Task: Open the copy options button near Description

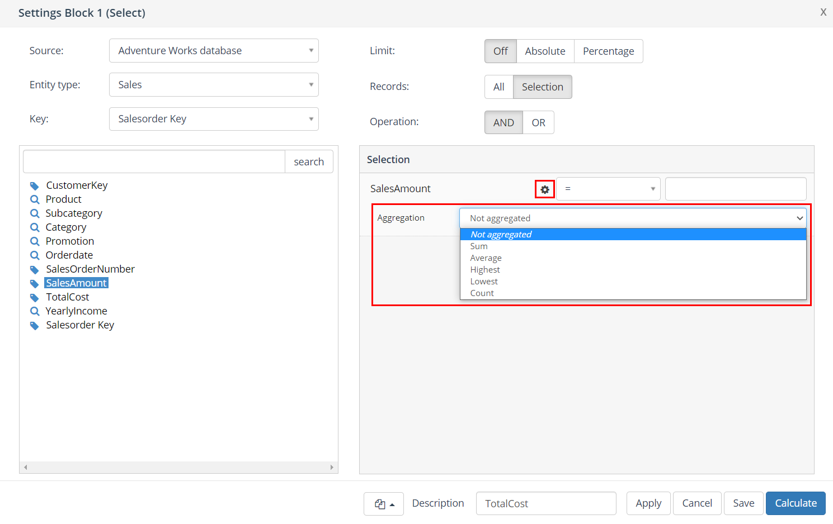Action: [384, 504]
